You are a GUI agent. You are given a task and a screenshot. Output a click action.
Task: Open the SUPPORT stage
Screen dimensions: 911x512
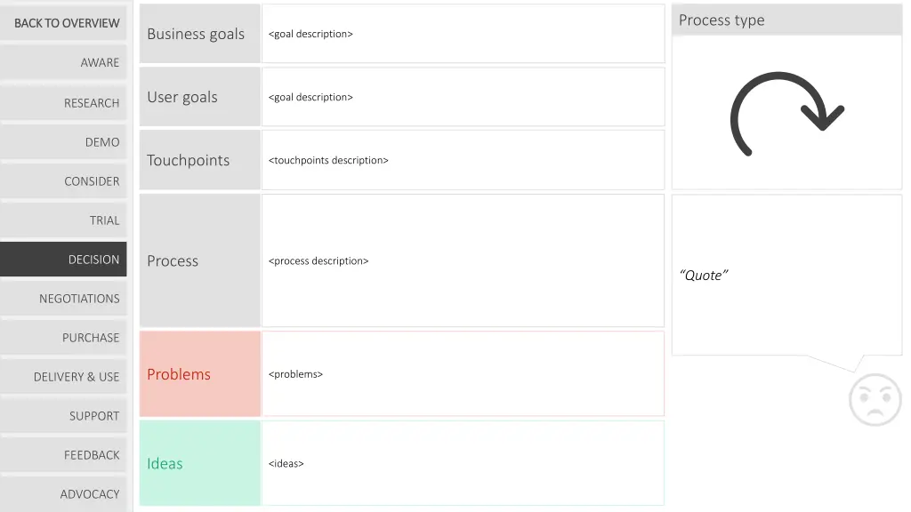[63, 416]
